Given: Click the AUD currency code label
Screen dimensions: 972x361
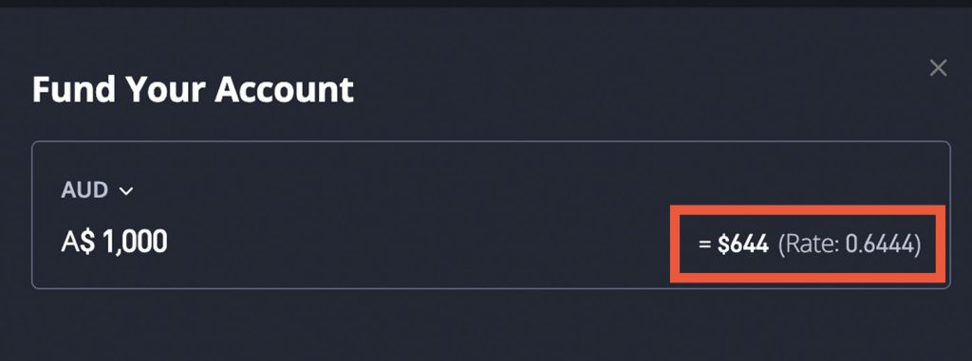Looking at the screenshot, I should pos(84,190).
